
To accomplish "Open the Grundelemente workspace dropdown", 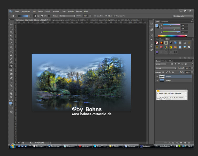I will pos(183,16).
